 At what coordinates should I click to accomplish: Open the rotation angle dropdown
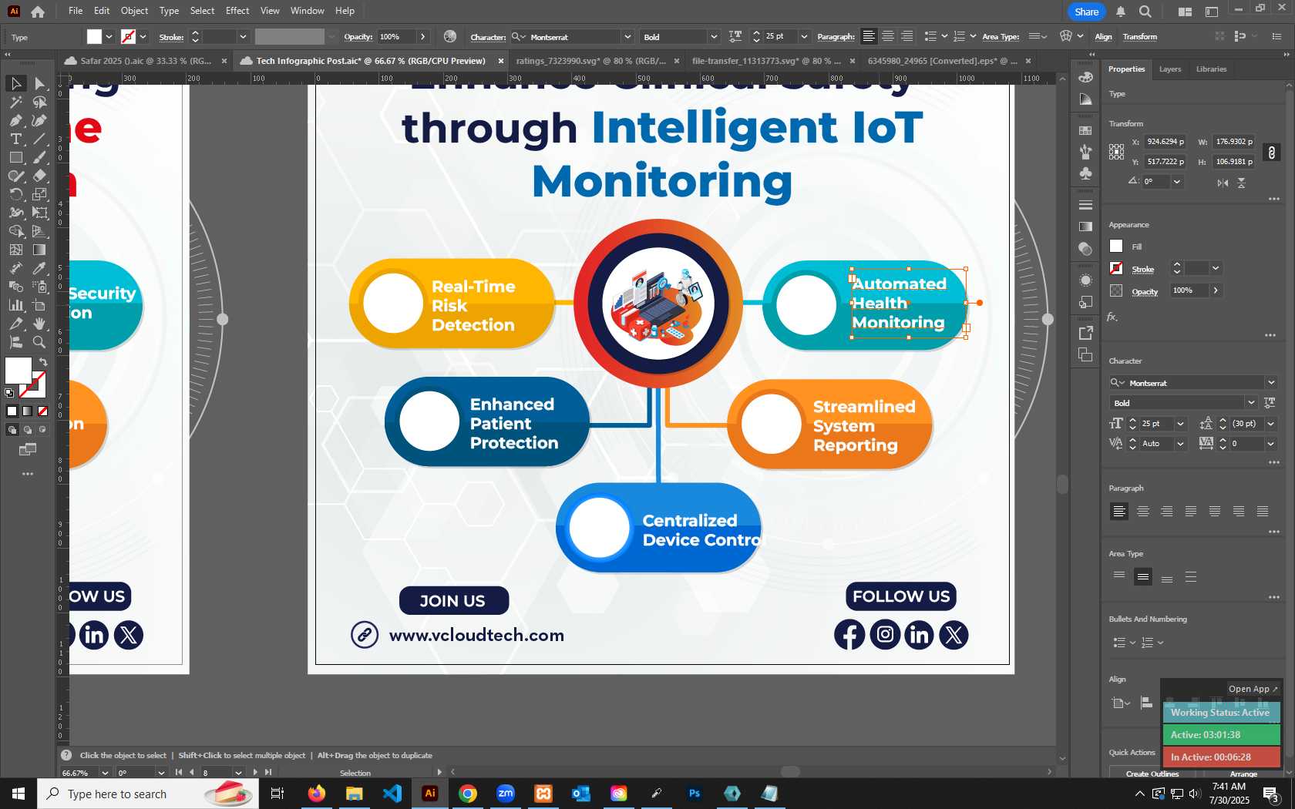pos(1177,182)
